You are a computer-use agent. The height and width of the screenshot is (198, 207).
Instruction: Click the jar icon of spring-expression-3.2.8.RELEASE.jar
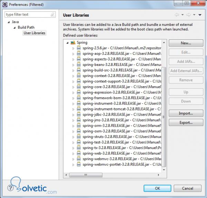tap(79, 92)
